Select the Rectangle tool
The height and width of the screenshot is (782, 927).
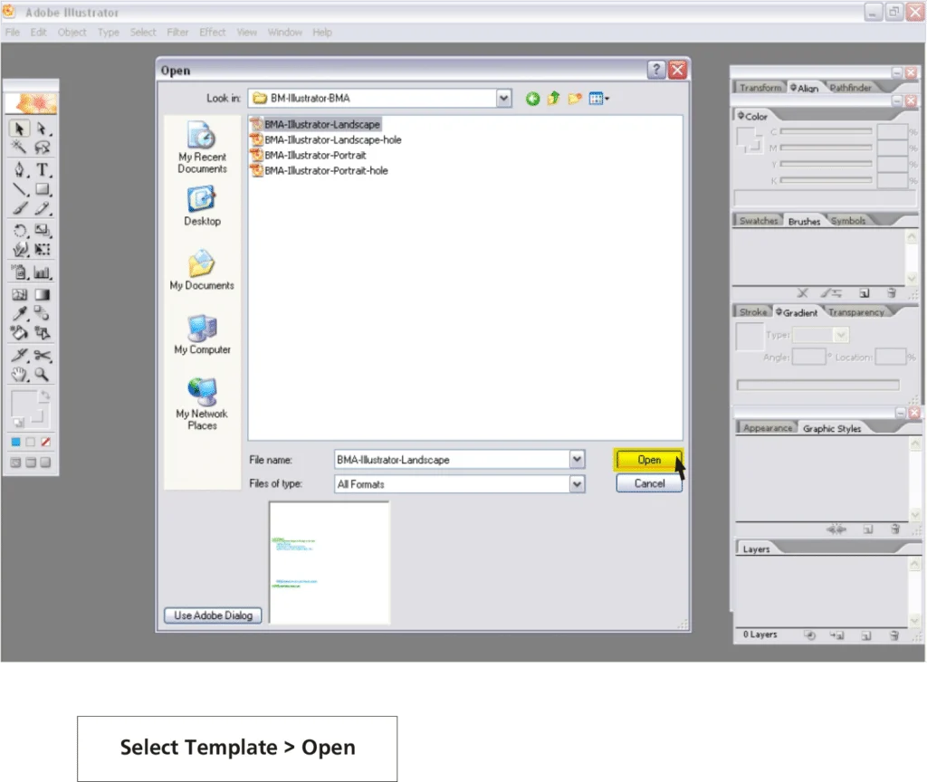click(42, 189)
